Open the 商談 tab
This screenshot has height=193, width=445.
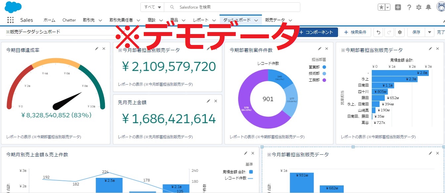point(151,20)
